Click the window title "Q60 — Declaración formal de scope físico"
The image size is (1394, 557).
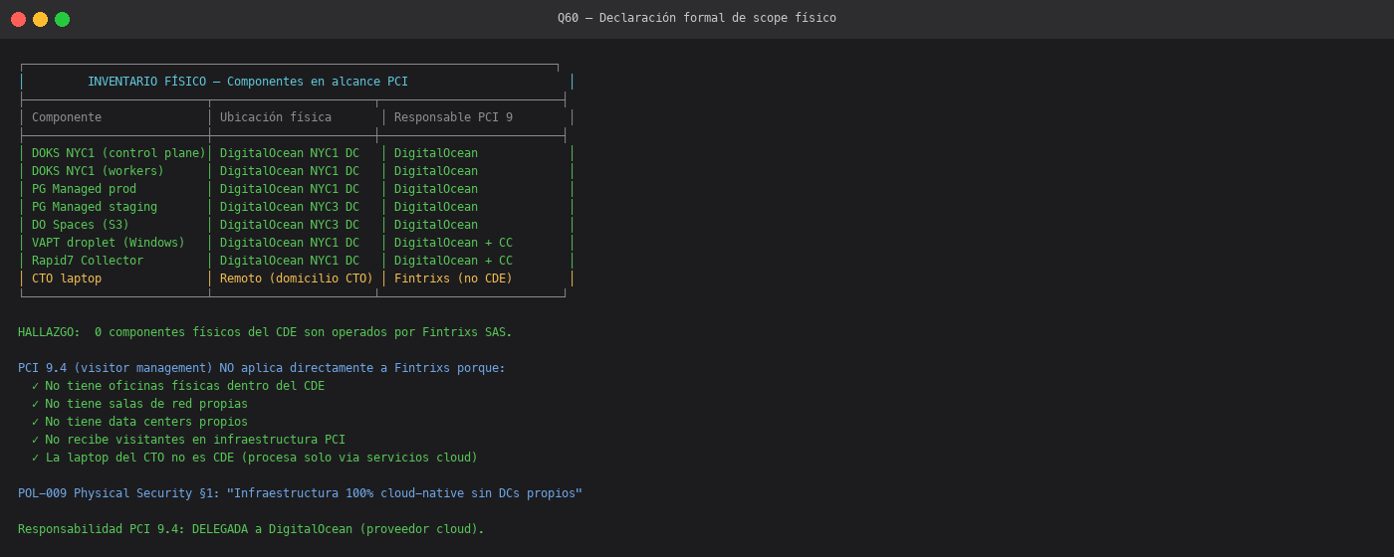(x=697, y=18)
